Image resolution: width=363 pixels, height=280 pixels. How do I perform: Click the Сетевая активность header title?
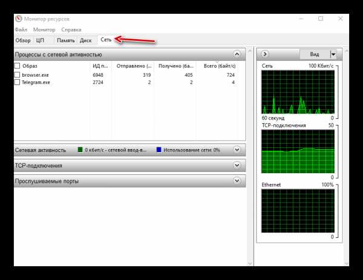pos(41,150)
